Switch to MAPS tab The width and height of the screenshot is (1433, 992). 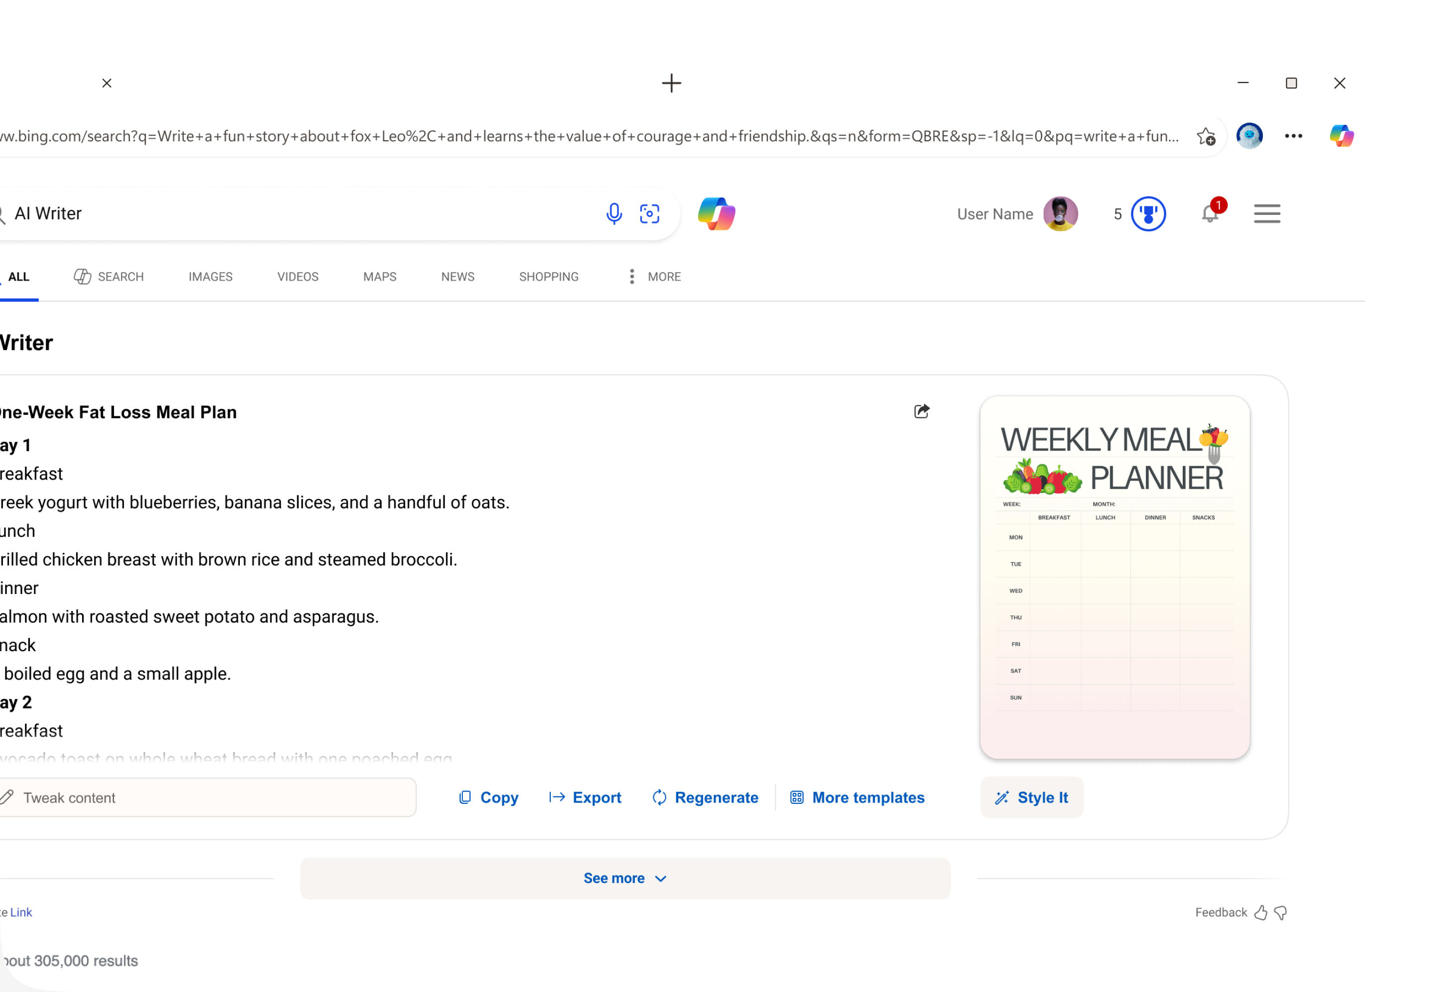(380, 277)
